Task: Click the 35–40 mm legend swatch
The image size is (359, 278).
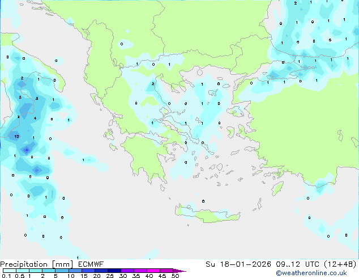Action: click(x=140, y=271)
